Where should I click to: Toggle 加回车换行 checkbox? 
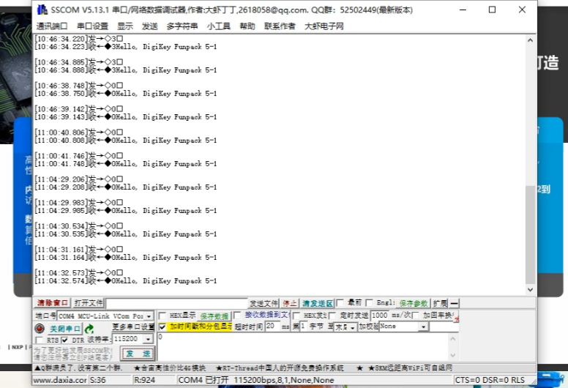click(x=416, y=316)
